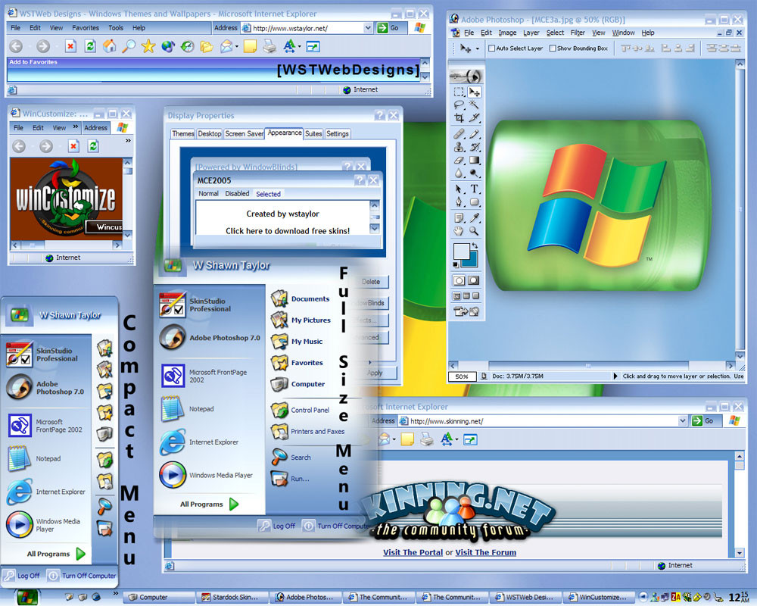Reset to default foreground/background colors icon
The height and width of the screenshot is (606, 757).
pos(456,265)
